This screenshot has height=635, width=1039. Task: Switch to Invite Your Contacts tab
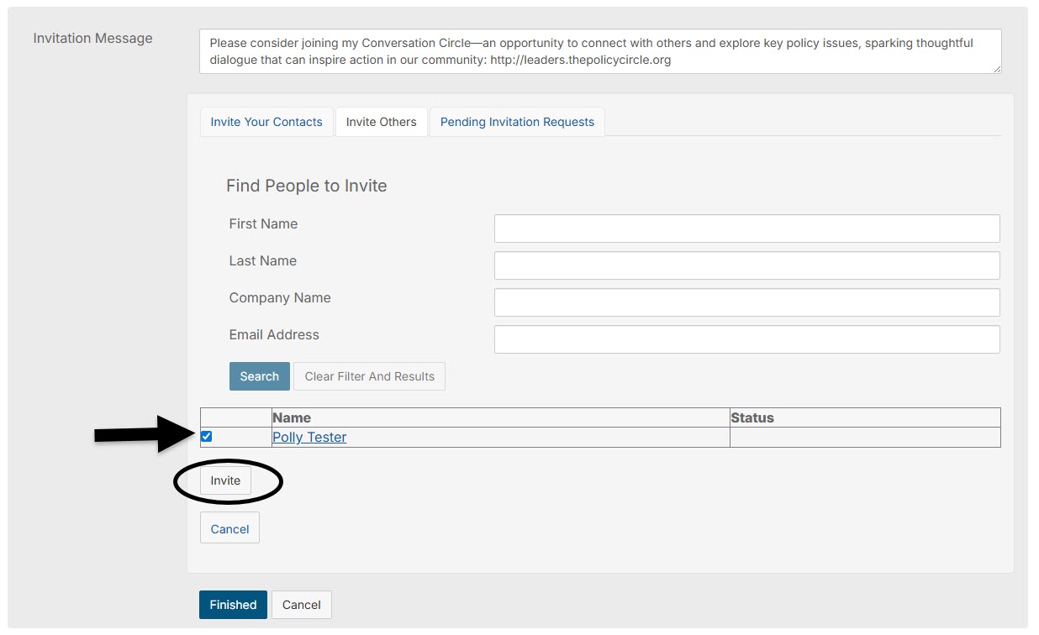click(x=266, y=122)
